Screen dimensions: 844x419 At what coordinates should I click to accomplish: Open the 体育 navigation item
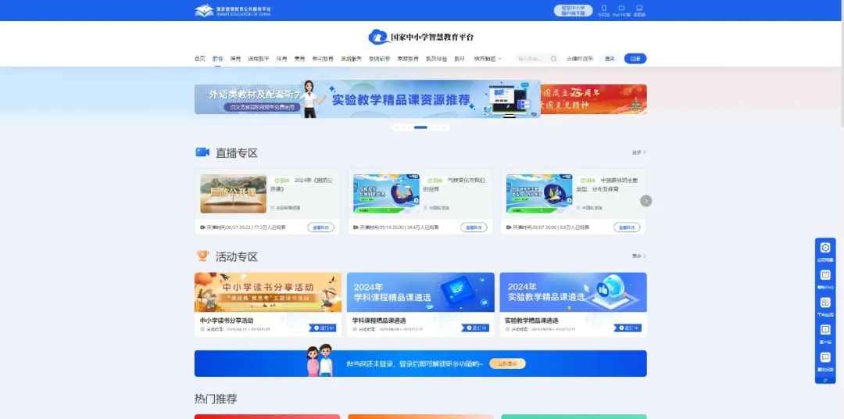tap(281, 59)
